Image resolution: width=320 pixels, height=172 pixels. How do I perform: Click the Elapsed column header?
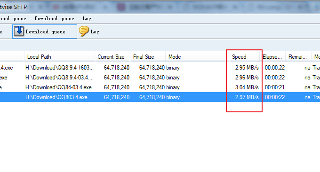[x=272, y=57]
